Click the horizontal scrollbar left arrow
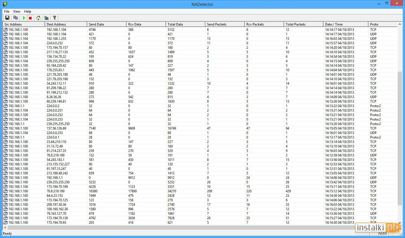 click(x=5, y=227)
